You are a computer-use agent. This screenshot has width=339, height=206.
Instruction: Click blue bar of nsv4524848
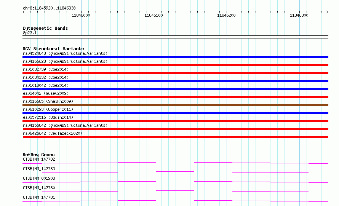[175, 57]
